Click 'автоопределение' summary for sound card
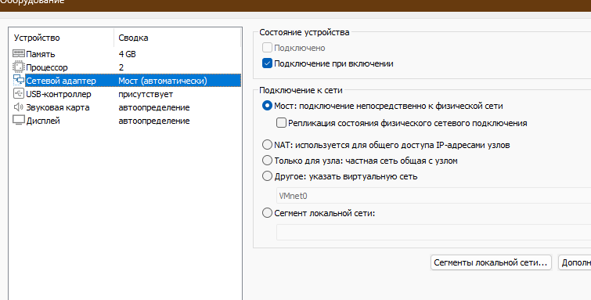 point(153,107)
